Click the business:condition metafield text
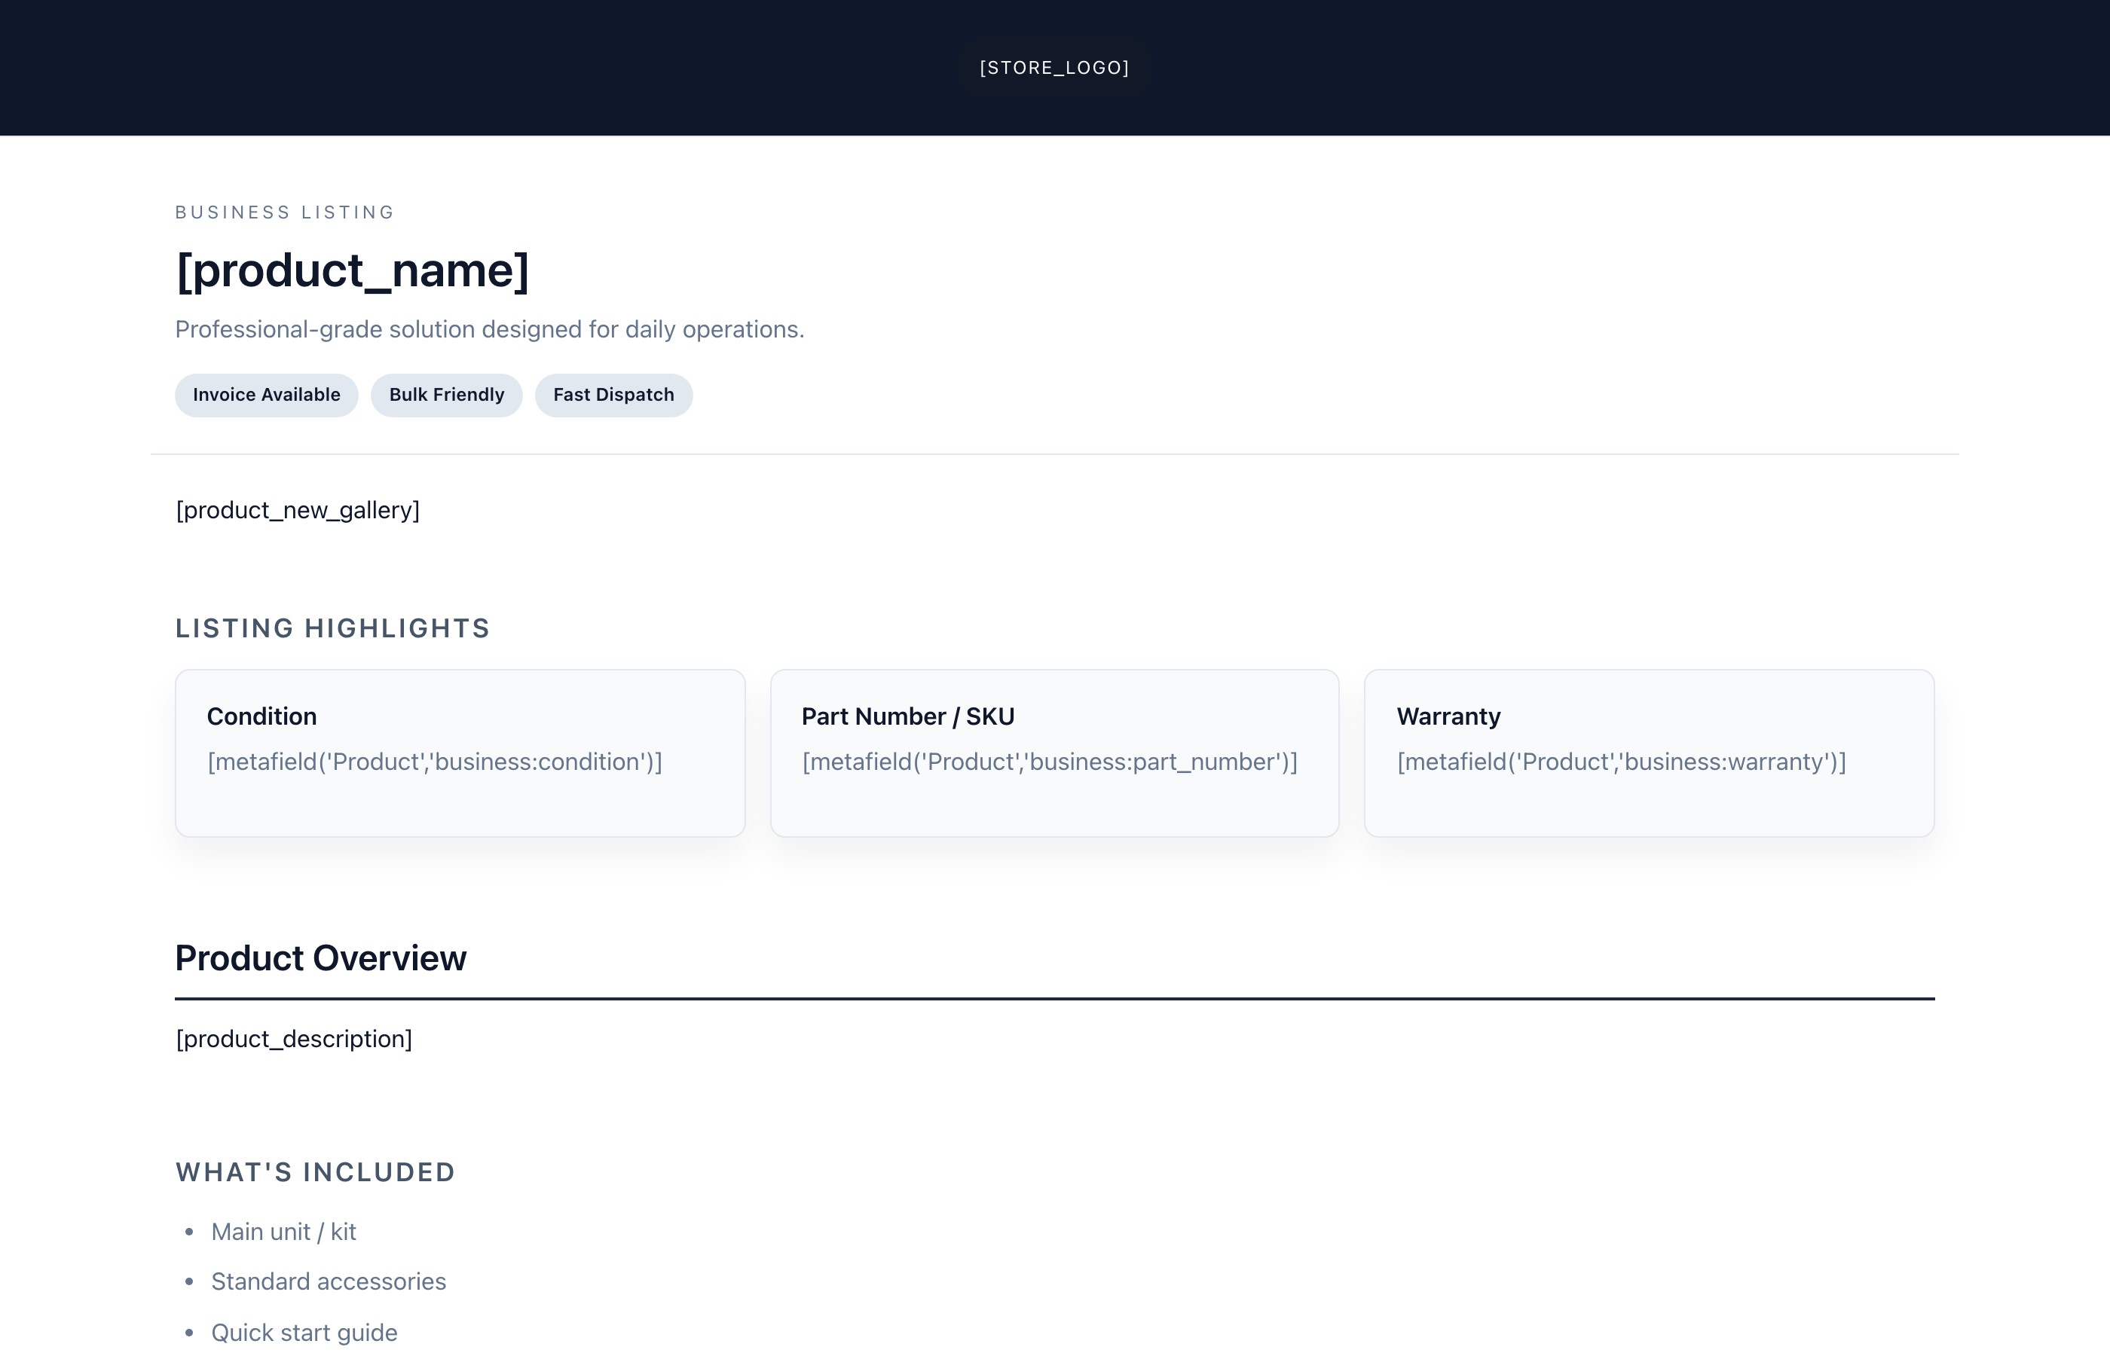The image size is (2110, 1356). point(434,762)
